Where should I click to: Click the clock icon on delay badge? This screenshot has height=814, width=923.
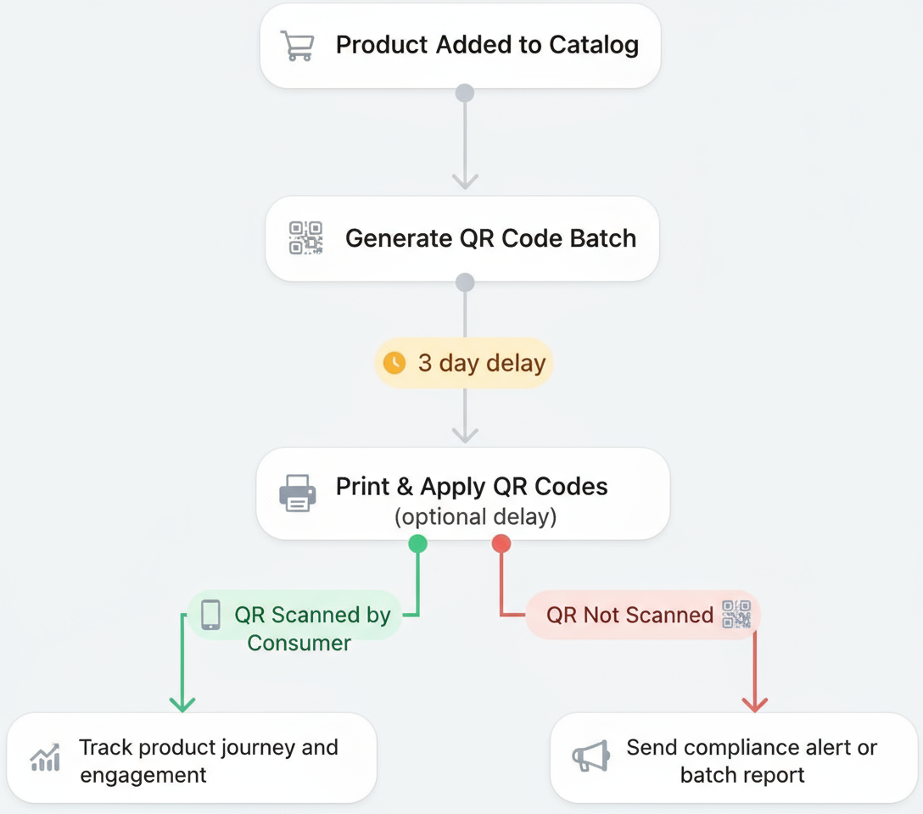click(x=394, y=364)
